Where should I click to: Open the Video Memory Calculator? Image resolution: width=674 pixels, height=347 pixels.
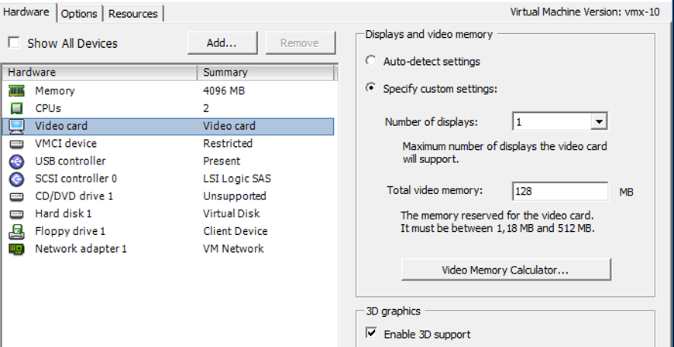pyautogui.click(x=506, y=270)
